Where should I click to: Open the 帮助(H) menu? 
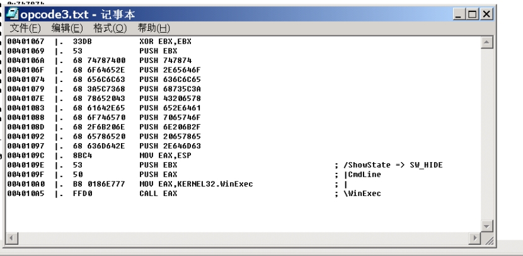coord(154,28)
